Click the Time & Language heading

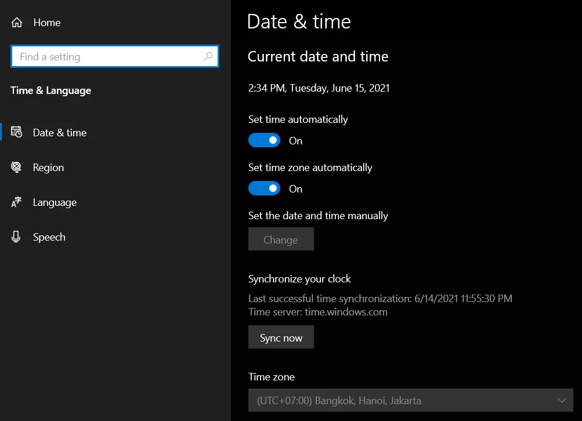[x=51, y=90]
